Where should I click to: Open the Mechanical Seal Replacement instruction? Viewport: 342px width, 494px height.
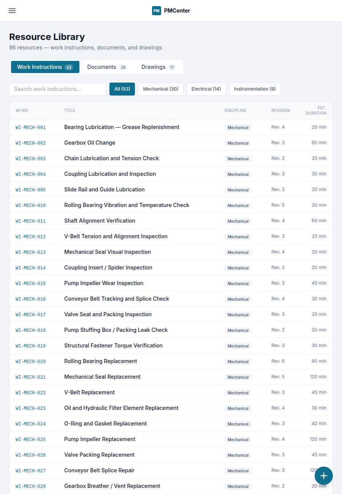[x=102, y=377]
